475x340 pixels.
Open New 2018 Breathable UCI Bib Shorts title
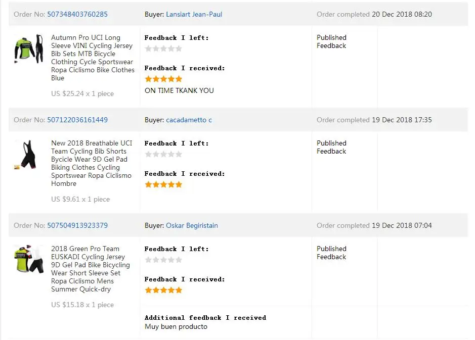tap(92, 163)
